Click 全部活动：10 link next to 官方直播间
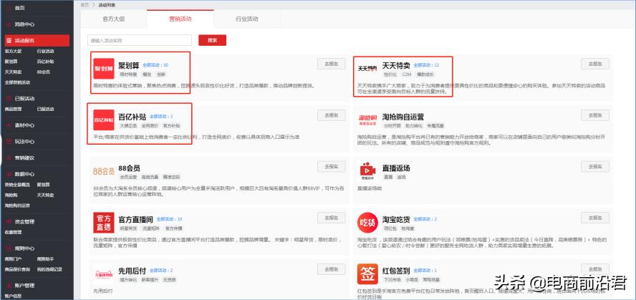The image size is (636, 300). (169, 219)
